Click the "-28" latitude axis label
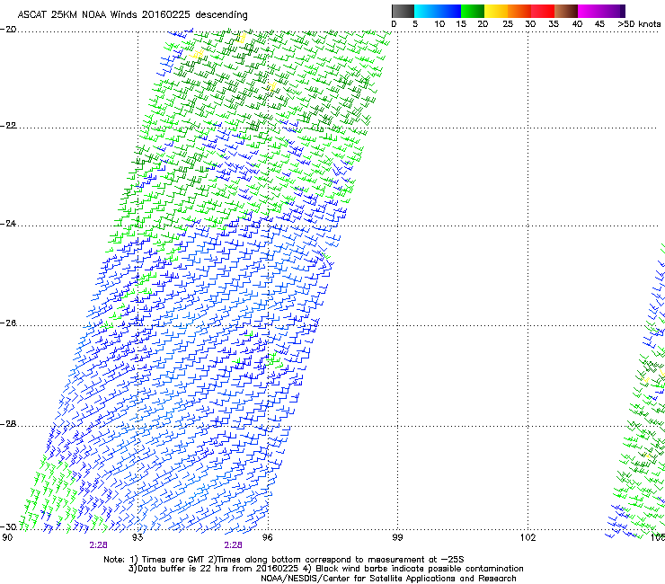665x584 pixels. point(8,424)
